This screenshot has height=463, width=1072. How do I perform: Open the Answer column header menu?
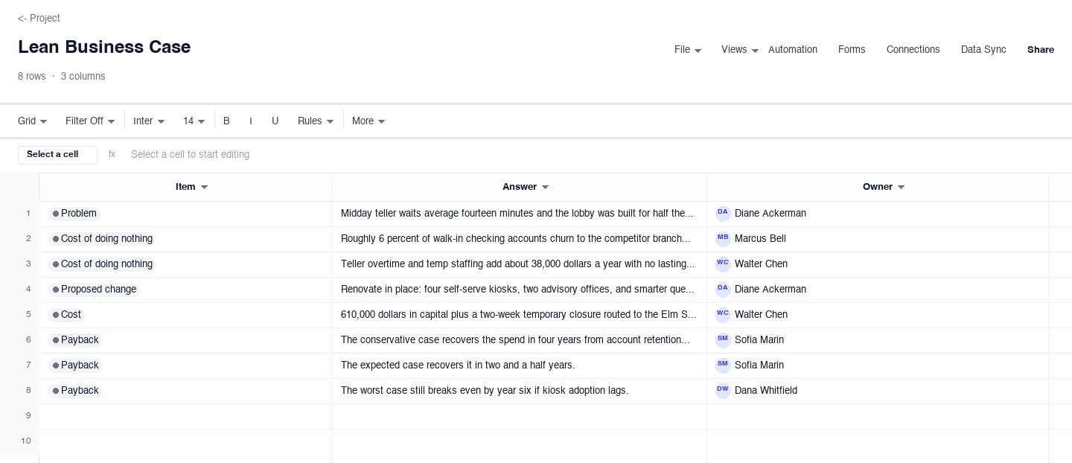546,188
